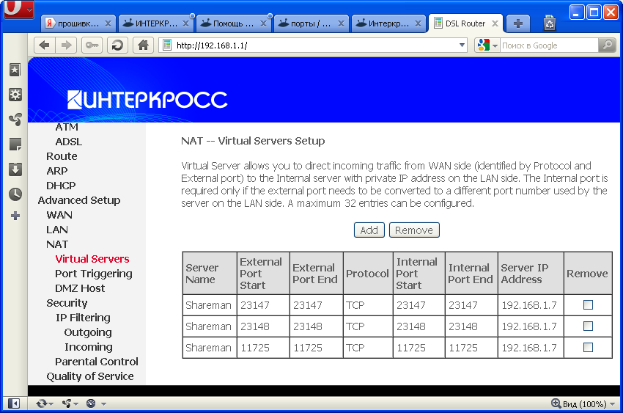Expand Opera Unite status dropdown arrow
The height and width of the screenshot is (413, 623).
(76, 404)
